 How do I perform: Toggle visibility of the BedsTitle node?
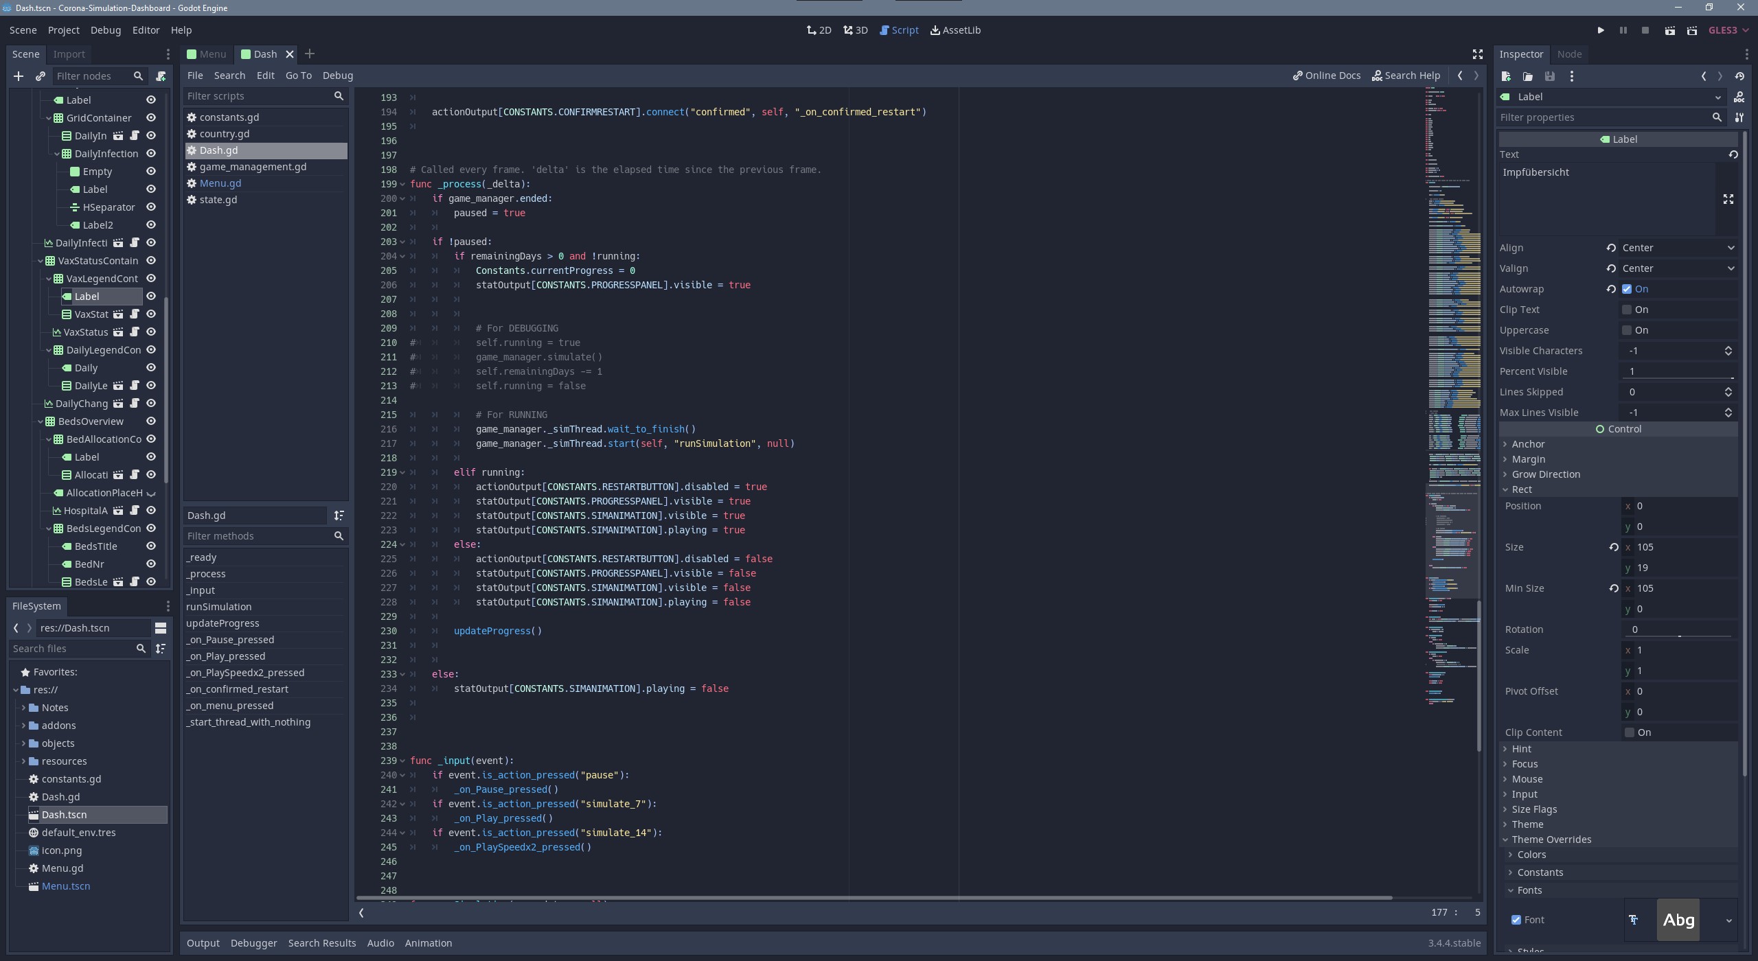point(151,546)
